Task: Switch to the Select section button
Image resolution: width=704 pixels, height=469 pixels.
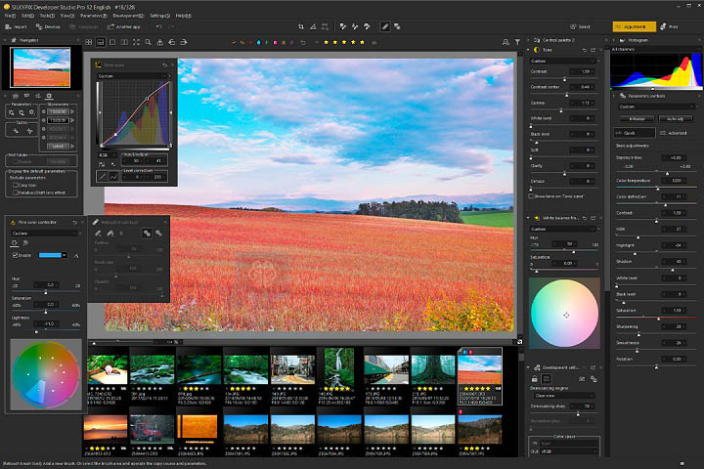Action: click(580, 27)
